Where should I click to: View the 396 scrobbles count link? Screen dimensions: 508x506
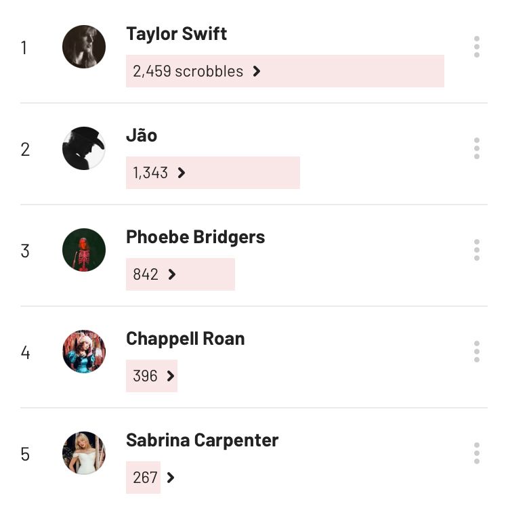(x=146, y=376)
